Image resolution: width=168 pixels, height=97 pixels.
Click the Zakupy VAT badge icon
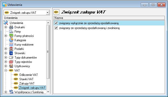pos(16,83)
